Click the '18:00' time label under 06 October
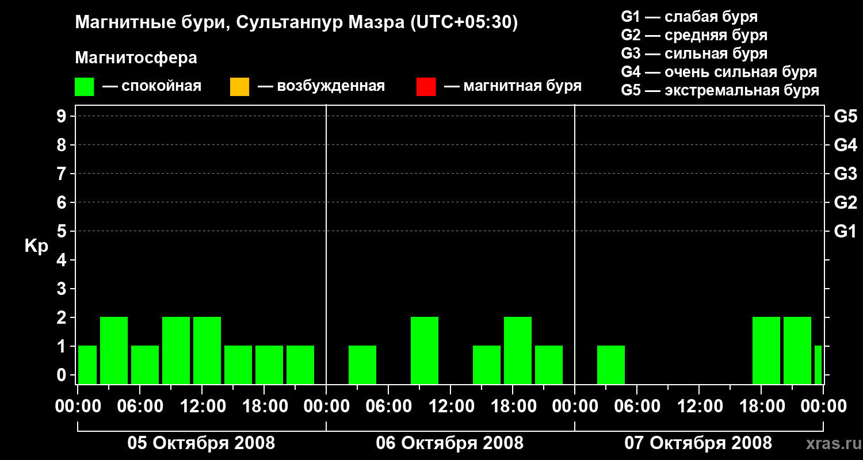This screenshot has height=460, width=863. [x=513, y=407]
